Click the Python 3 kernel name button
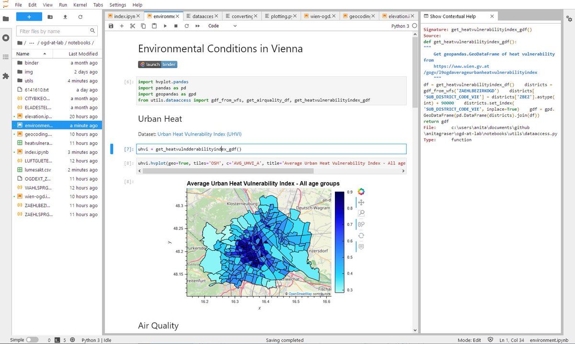The height and width of the screenshot is (344, 575). [400, 26]
